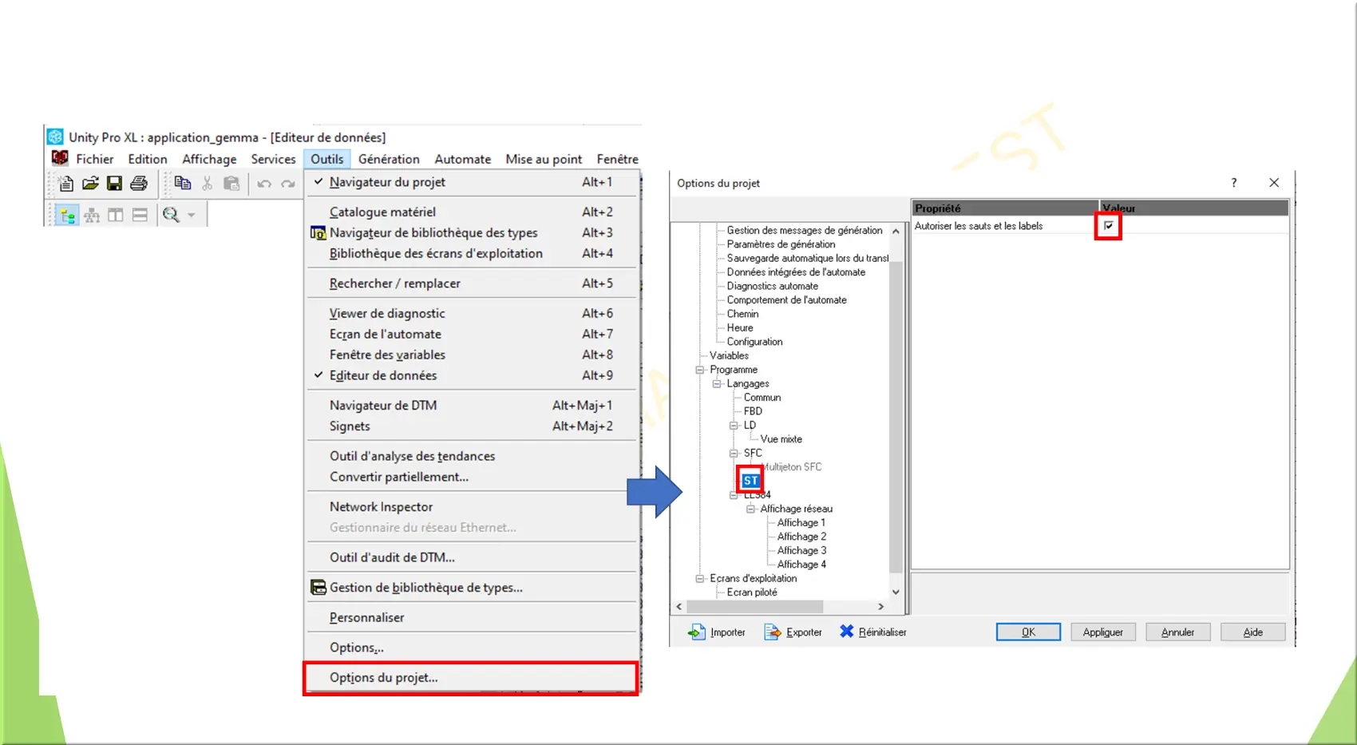The image size is (1357, 745).
Task: Click the tree vertical scrollbar down arrow
Action: 896,592
